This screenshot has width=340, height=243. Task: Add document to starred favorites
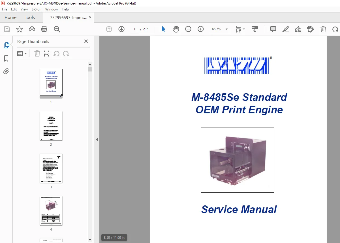pyautogui.click(x=19, y=29)
